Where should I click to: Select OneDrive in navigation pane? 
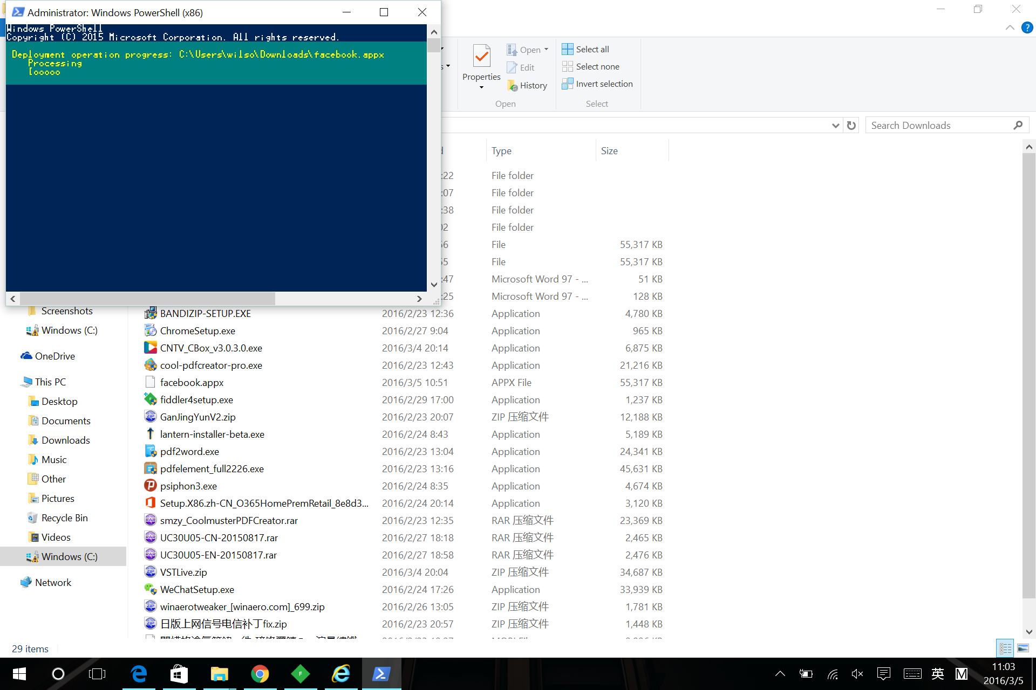(54, 356)
